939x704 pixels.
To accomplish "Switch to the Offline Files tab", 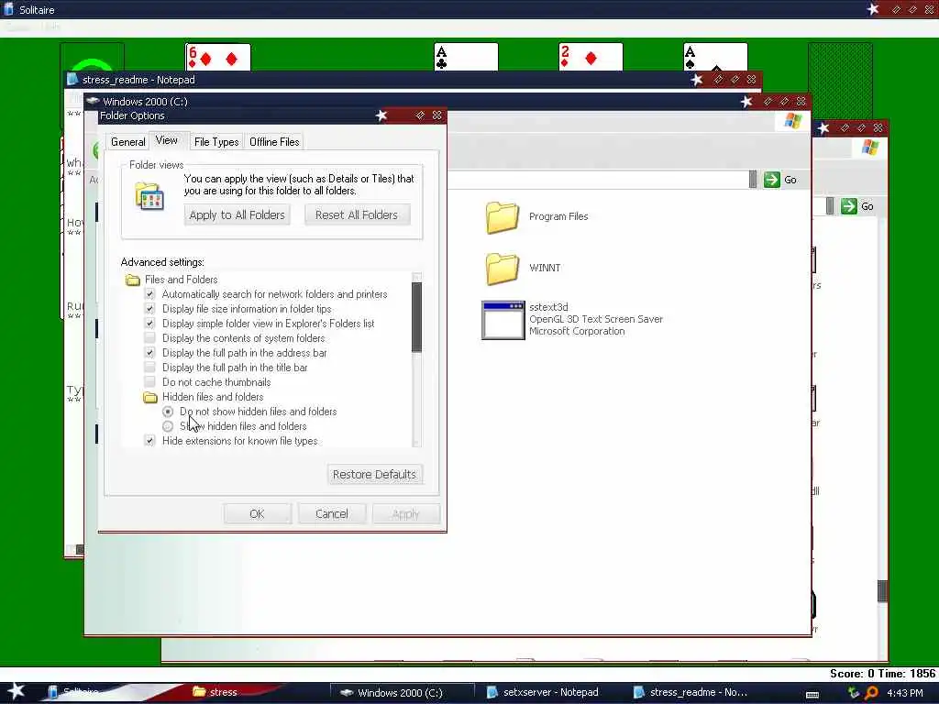I will 274,142.
